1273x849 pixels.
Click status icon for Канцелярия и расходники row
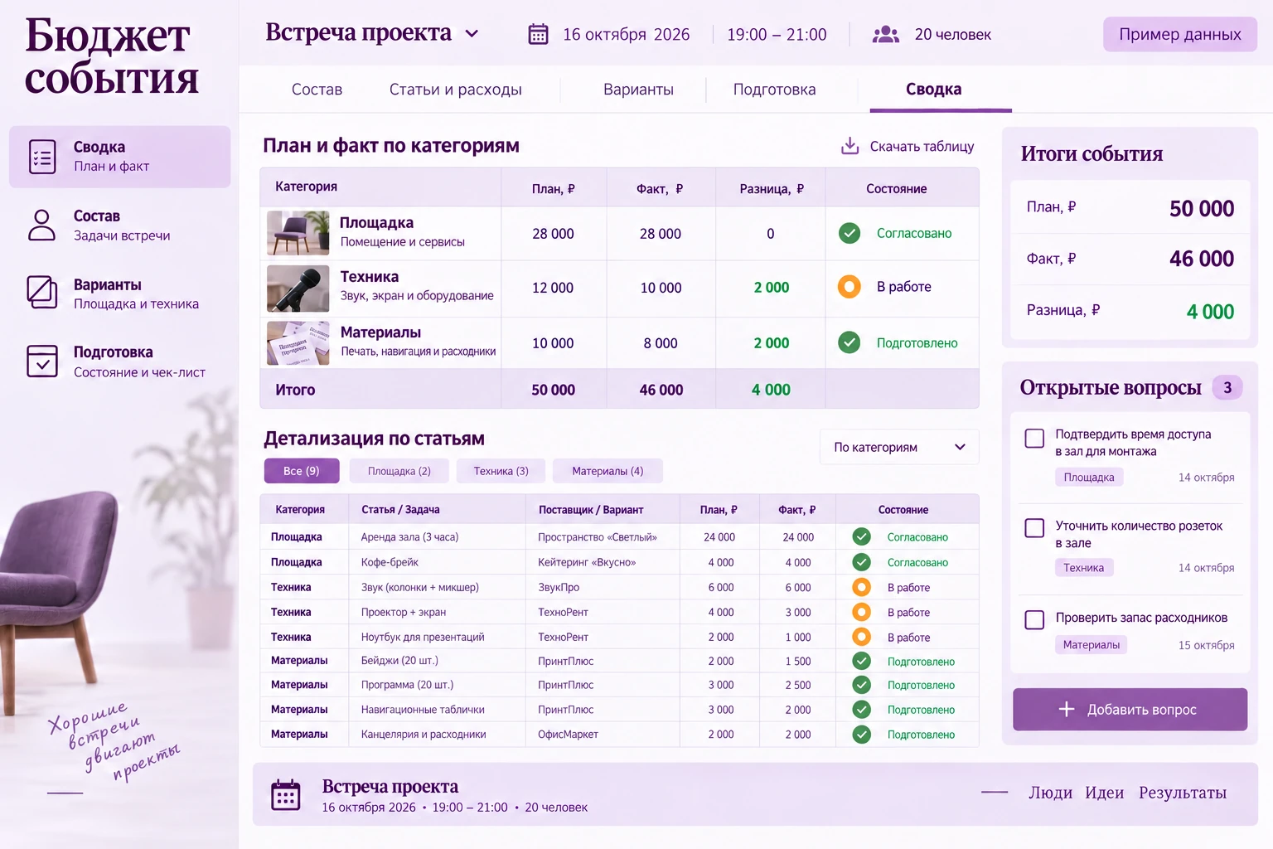pyautogui.click(x=862, y=734)
